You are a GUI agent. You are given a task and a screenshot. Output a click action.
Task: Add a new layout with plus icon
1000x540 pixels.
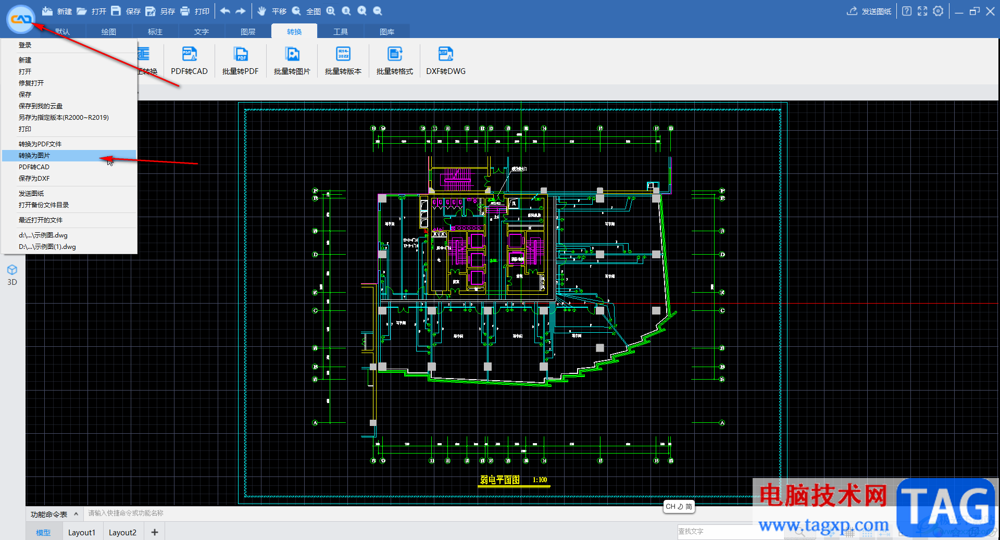coord(155,532)
